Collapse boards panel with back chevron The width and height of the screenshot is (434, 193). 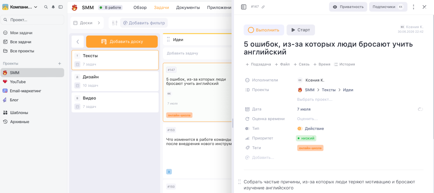(x=78, y=41)
